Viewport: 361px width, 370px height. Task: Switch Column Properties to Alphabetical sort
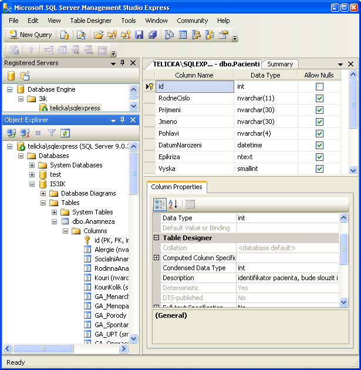click(x=173, y=204)
